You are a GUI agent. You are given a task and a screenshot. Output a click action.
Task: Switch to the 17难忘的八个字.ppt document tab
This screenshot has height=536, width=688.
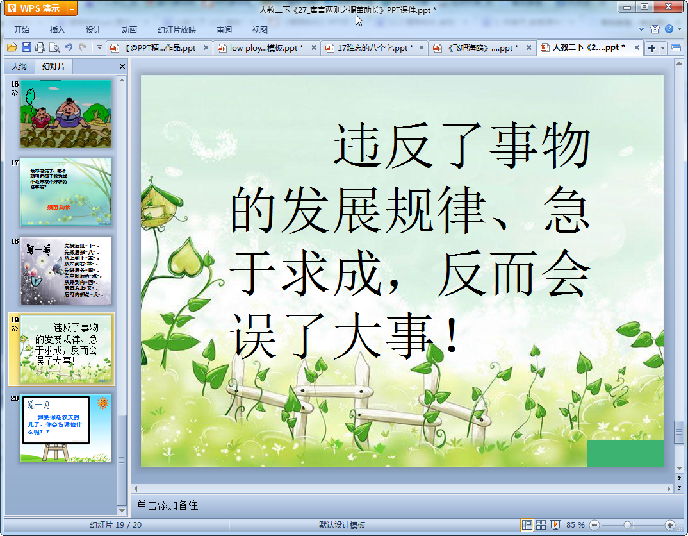point(375,48)
